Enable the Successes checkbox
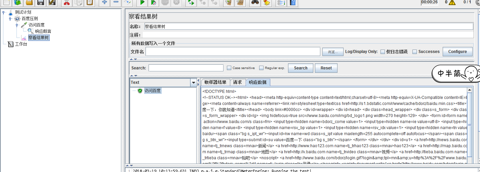480x172 pixels. coord(415,52)
